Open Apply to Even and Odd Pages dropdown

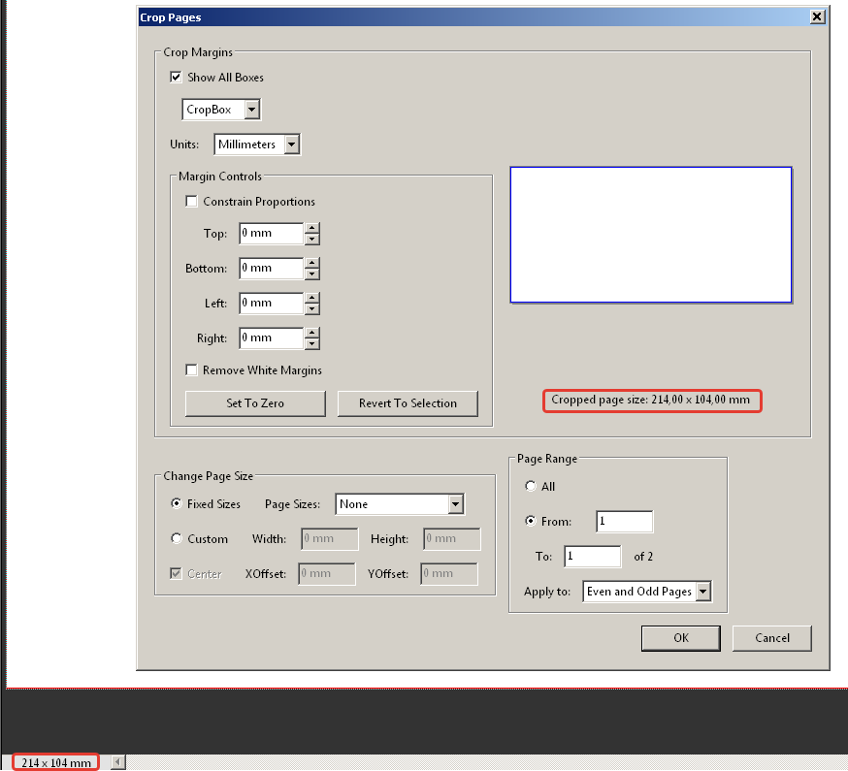[x=647, y=592]
